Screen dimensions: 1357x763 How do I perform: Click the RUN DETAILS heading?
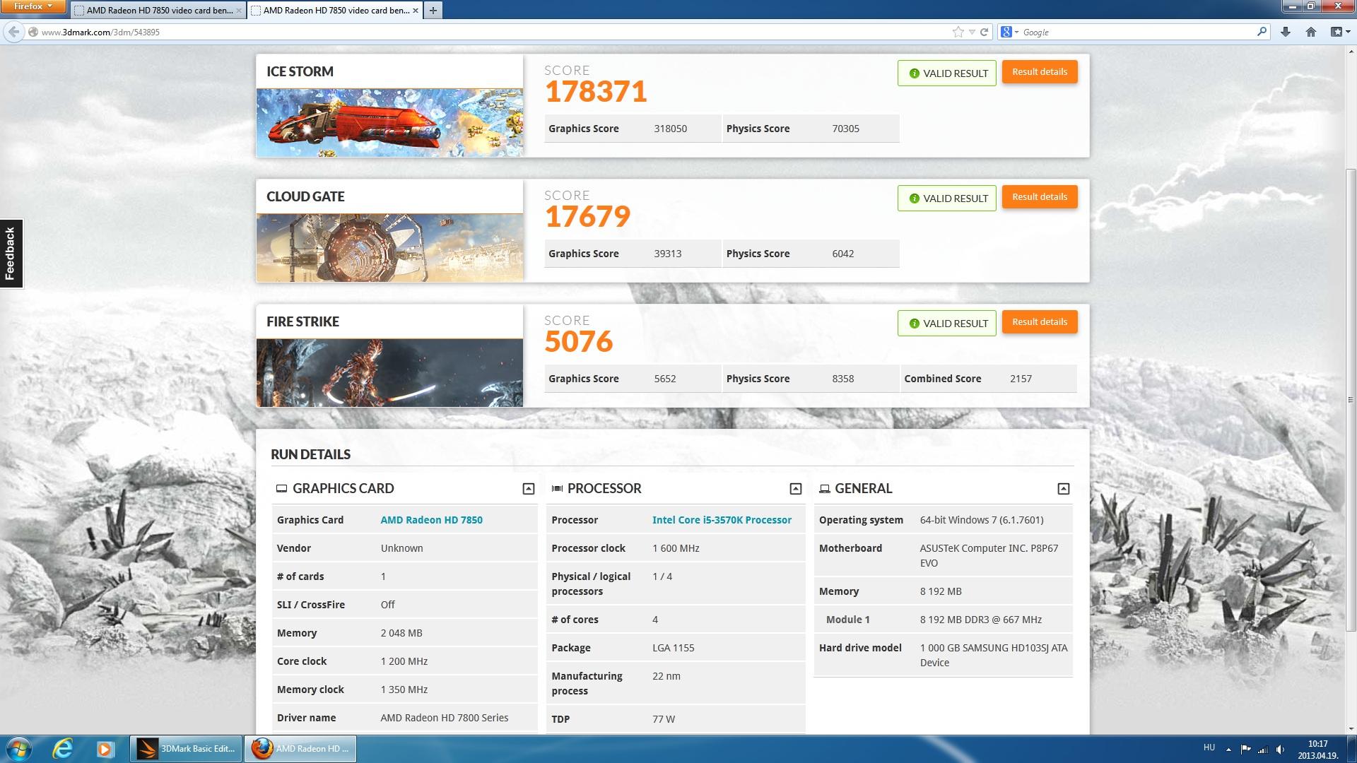[x=310, y=454]
